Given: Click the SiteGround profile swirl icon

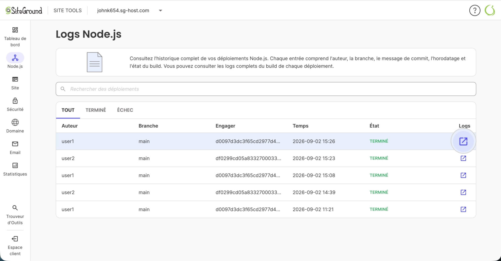Looking at the screenshot, I should [x=490, y=10].
